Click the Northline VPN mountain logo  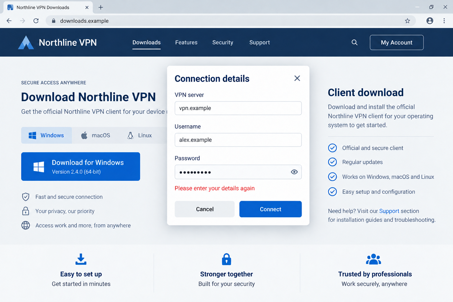click(26, 42)
